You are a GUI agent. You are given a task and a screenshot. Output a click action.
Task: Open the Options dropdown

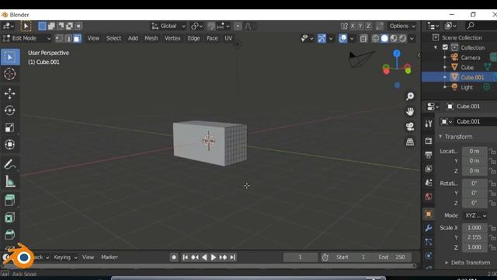pos(402,26)
